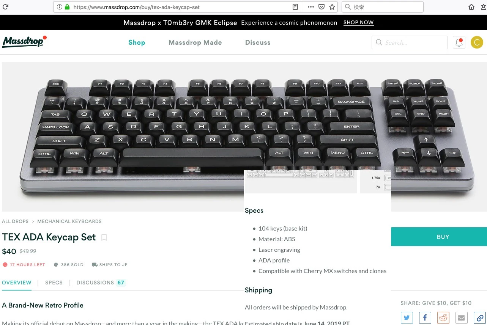
Task: Open the Pocket save icon in the address bar
Action: pos(321,7)
